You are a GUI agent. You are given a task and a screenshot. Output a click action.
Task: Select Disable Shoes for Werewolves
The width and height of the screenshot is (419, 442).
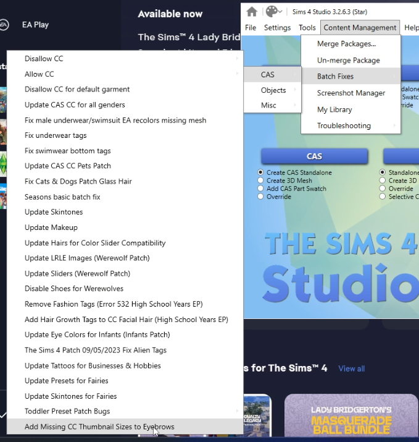[x=125, y=289]
